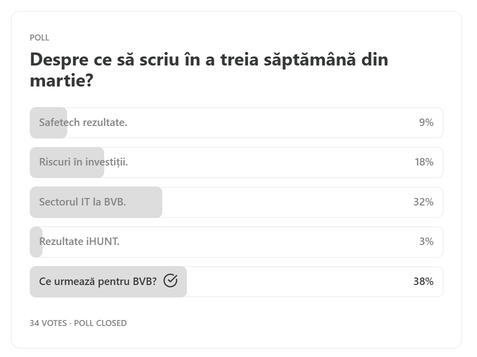Choose the 'Riscuri în investiții.' option label
The height and width of the screenshot is (357, 477).
click(x=84, y=162)
